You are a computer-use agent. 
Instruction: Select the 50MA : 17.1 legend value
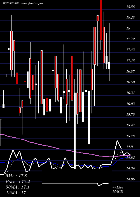tap(17, 187)
